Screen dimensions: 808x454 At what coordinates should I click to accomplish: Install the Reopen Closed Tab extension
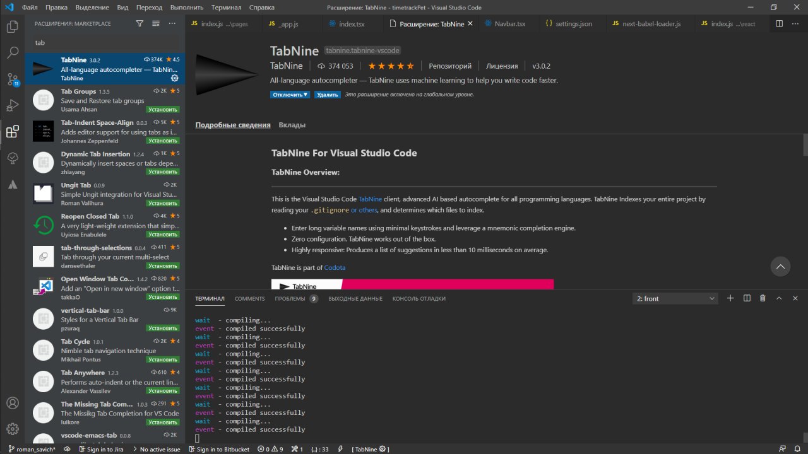(162, 235)
